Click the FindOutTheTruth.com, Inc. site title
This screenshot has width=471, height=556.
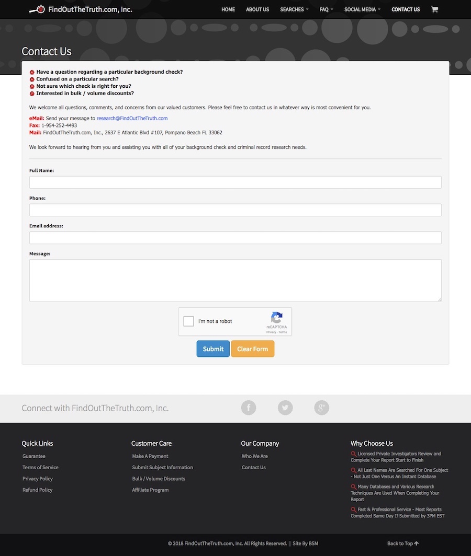[90, 9]
